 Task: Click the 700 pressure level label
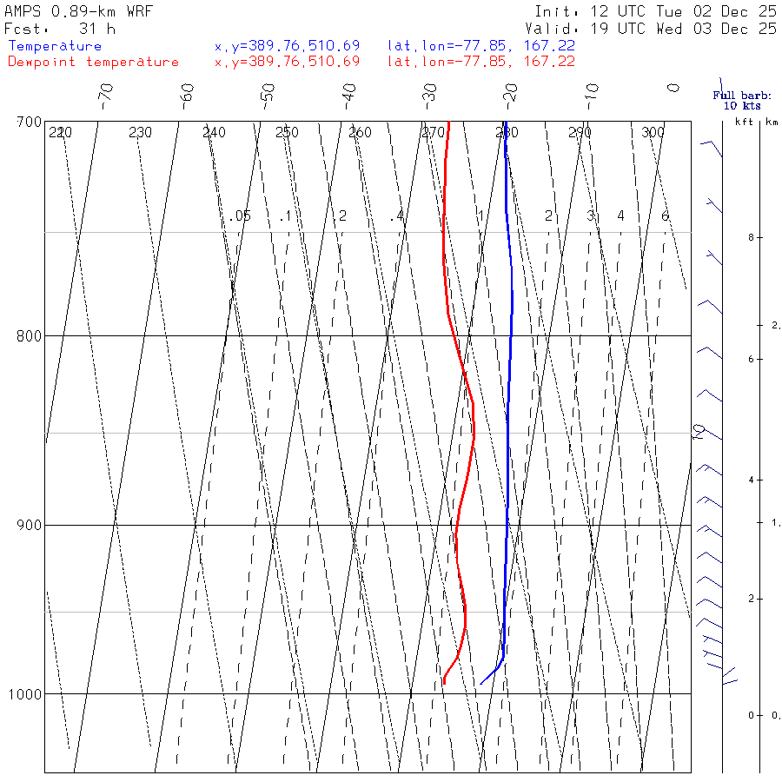pos(29,123)
